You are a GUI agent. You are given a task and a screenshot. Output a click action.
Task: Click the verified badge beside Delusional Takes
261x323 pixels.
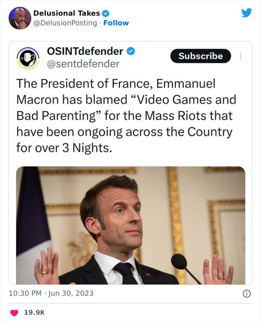point(106,13)
